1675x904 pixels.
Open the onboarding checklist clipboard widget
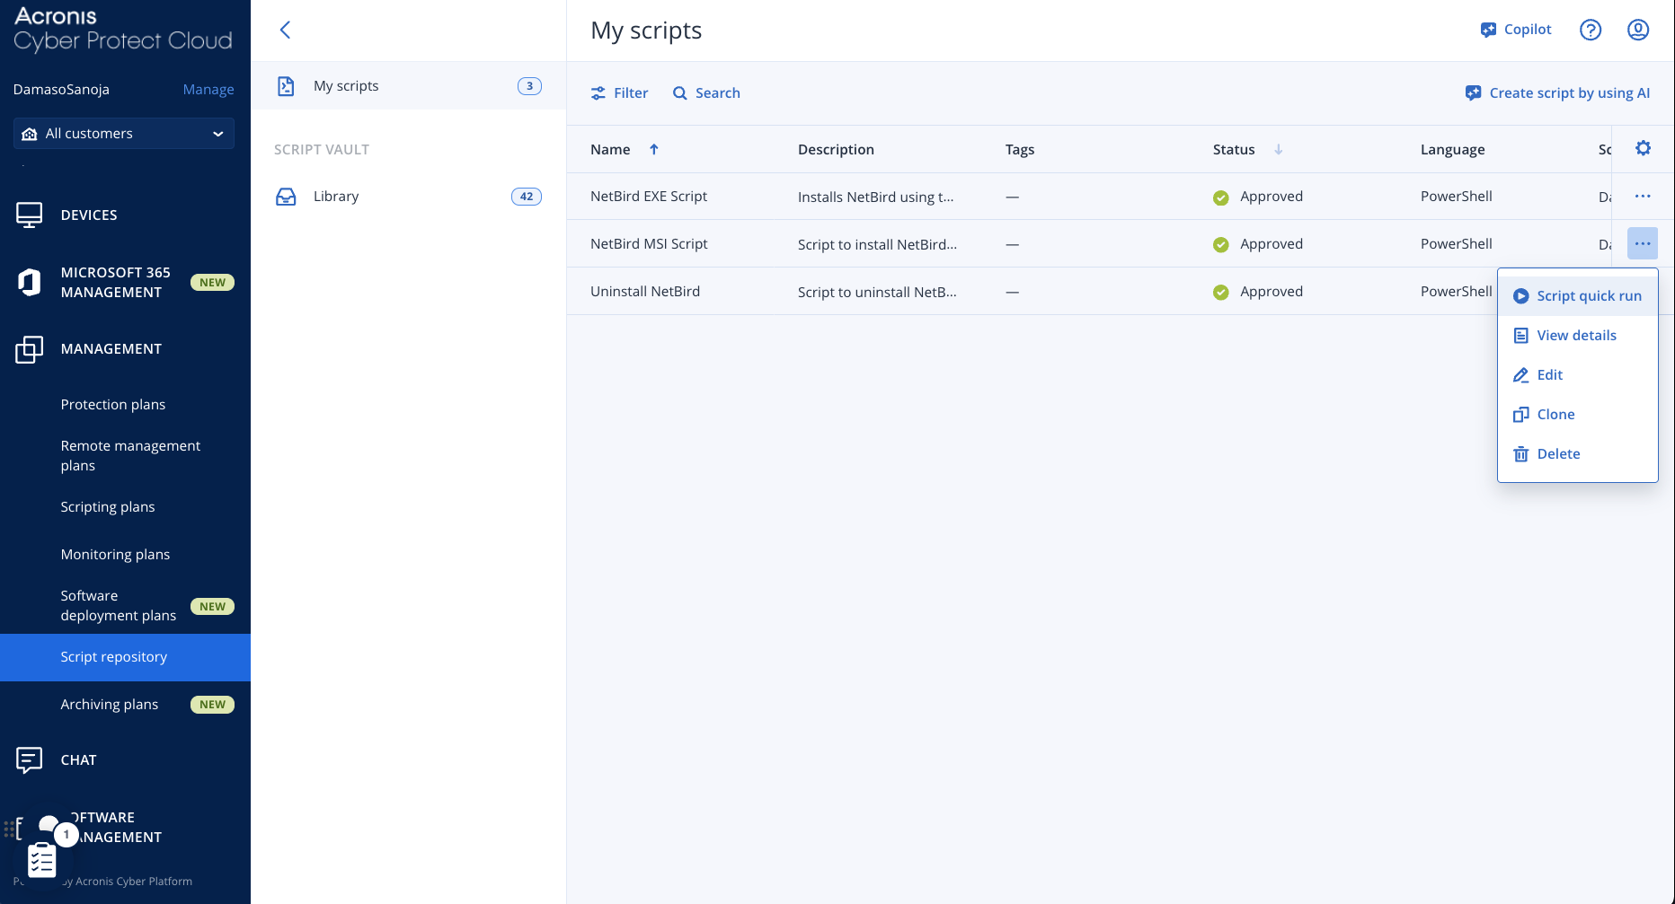(42, 859)
